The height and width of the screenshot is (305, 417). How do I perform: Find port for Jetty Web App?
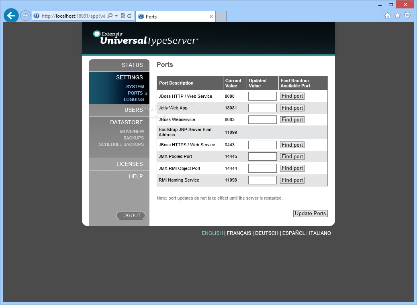point(292,108)
